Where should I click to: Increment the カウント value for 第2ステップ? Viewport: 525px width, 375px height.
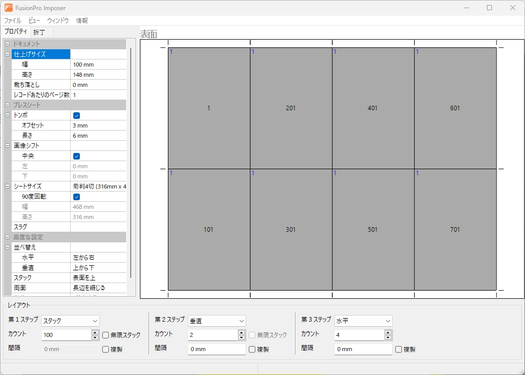coord(241,332)
